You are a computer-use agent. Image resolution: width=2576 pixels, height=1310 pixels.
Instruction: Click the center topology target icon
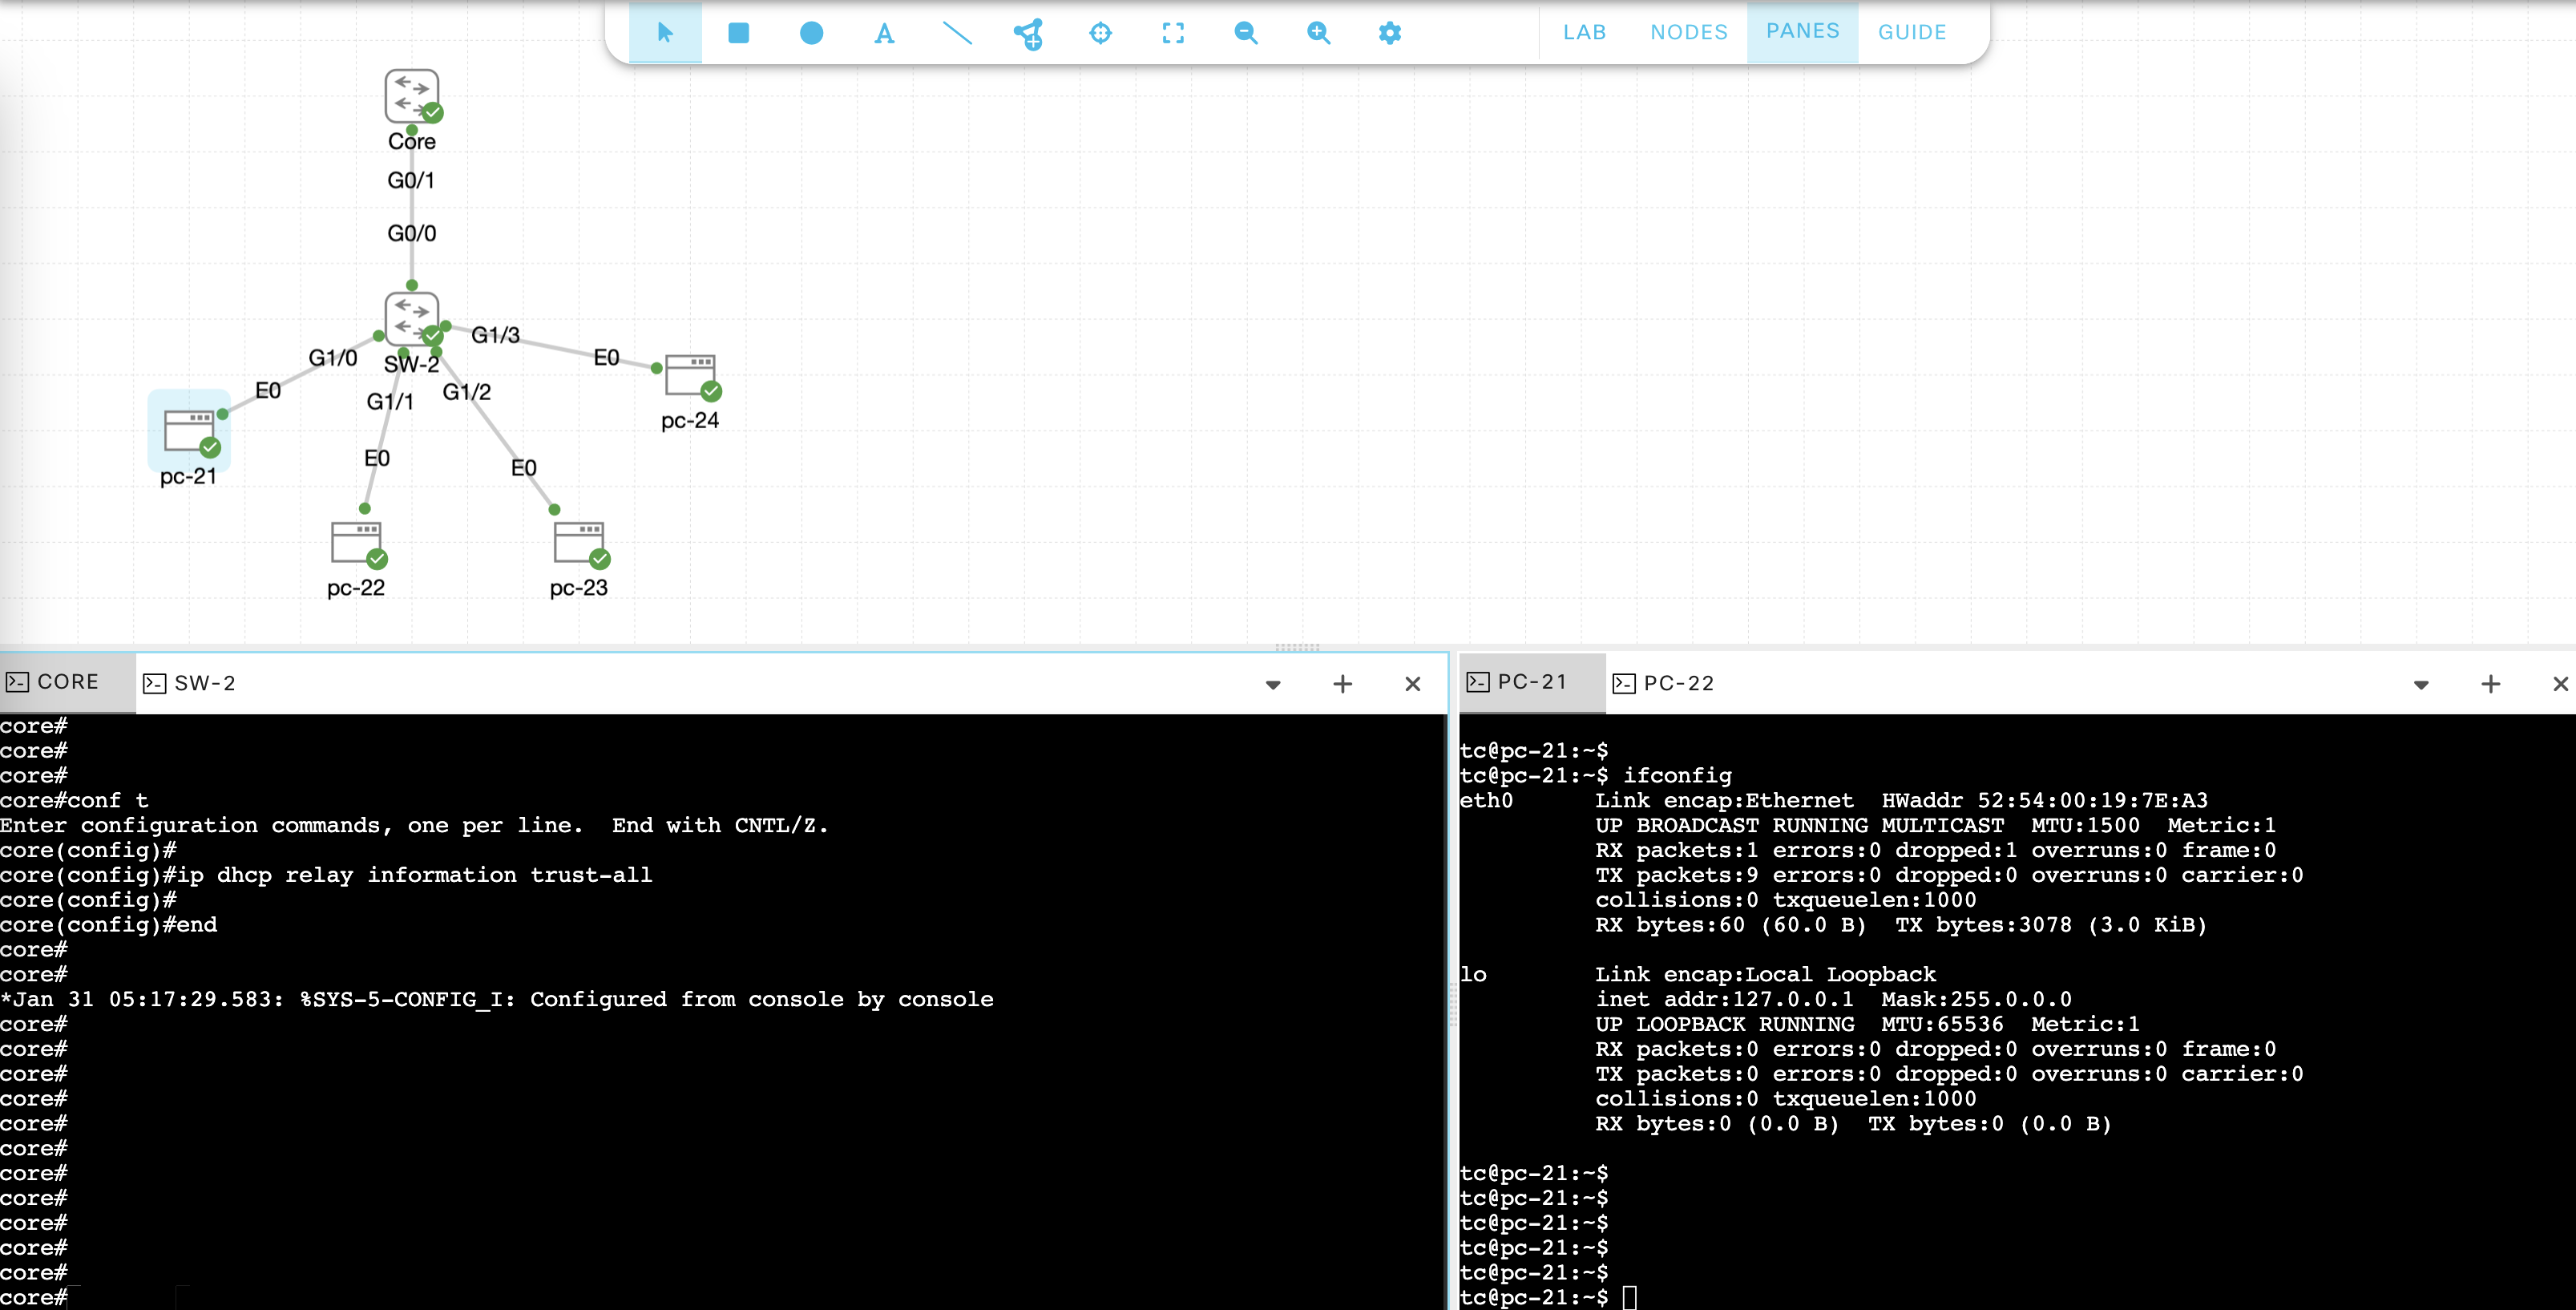(1100, 33)
